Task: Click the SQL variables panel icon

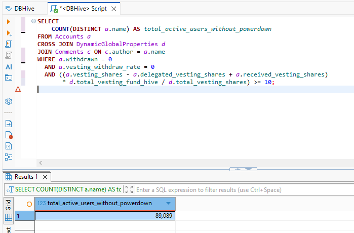Action: (x=9, y=146)
